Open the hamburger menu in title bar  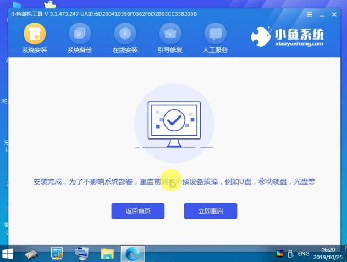tap(310, 15)
